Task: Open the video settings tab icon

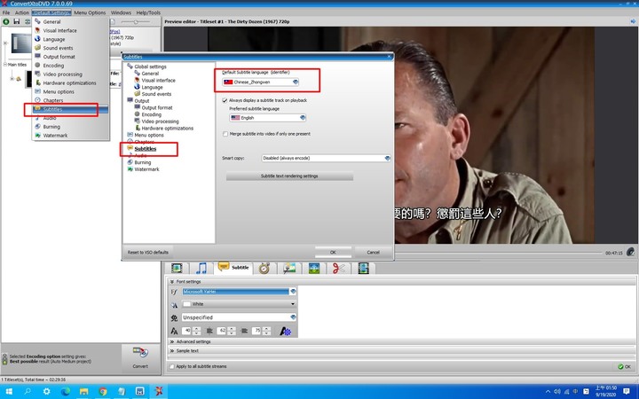Action: (x=177, y=268)
